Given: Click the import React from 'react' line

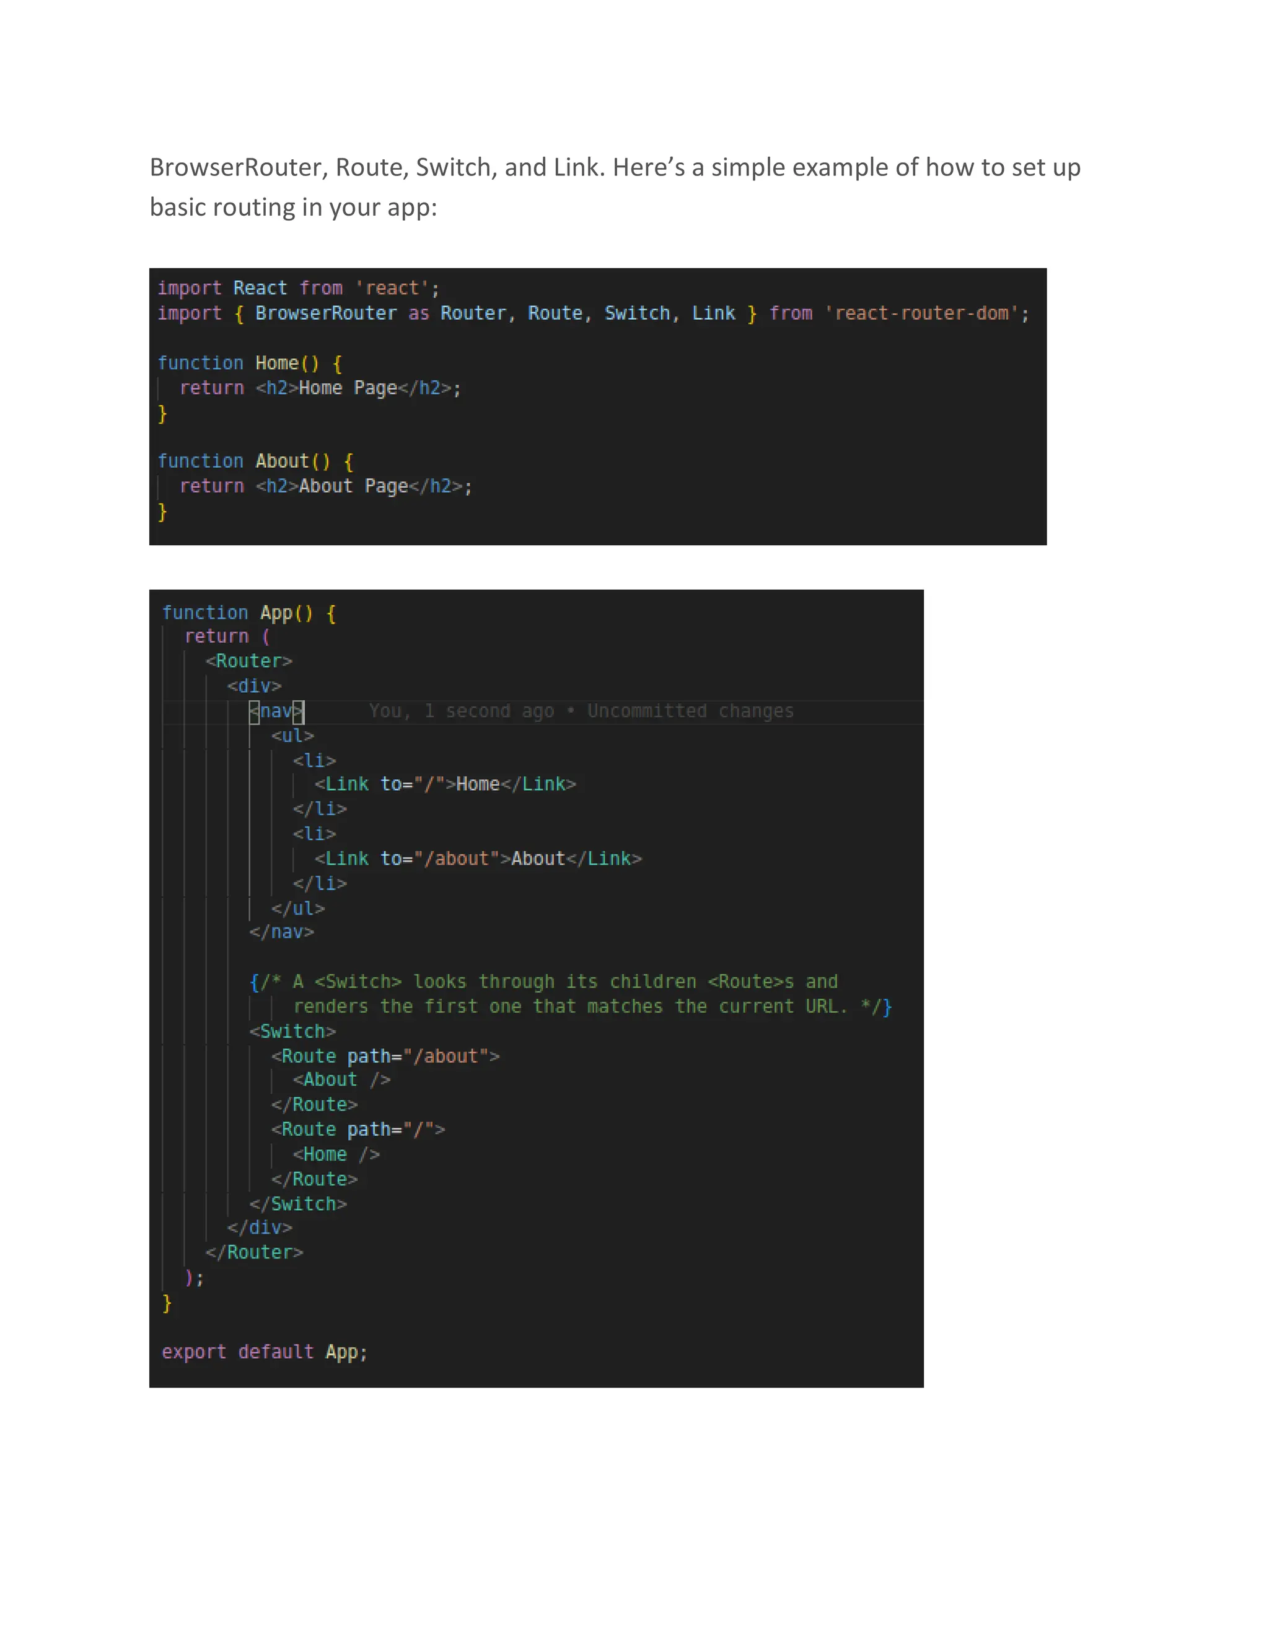Looking at the screenshot, I should click(297, 289).
